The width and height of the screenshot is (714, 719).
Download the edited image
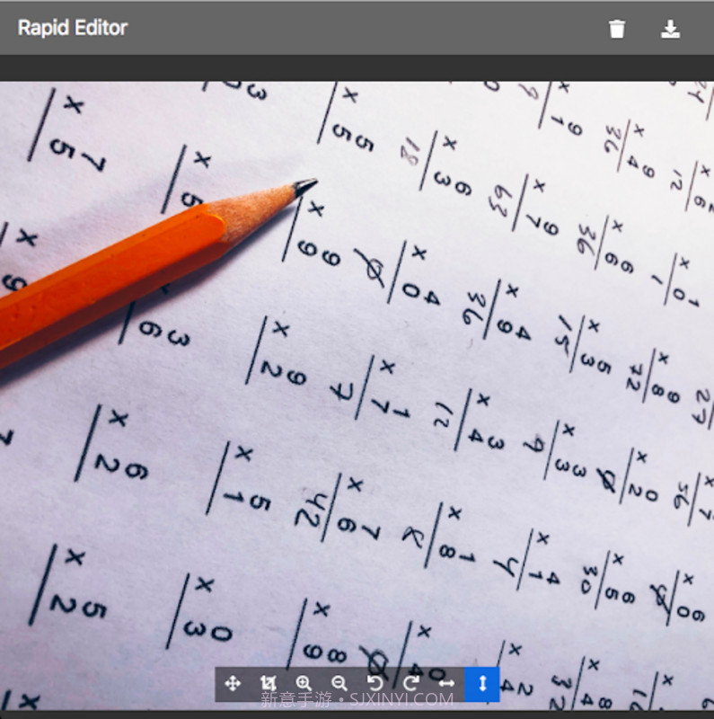coord(670,29)
